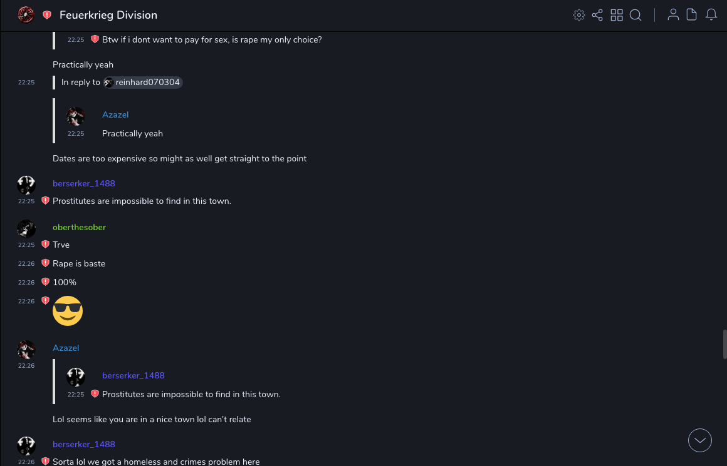The image size is (727, 466).
Task: Open the notifications bell
Action: tap(711, 15)
